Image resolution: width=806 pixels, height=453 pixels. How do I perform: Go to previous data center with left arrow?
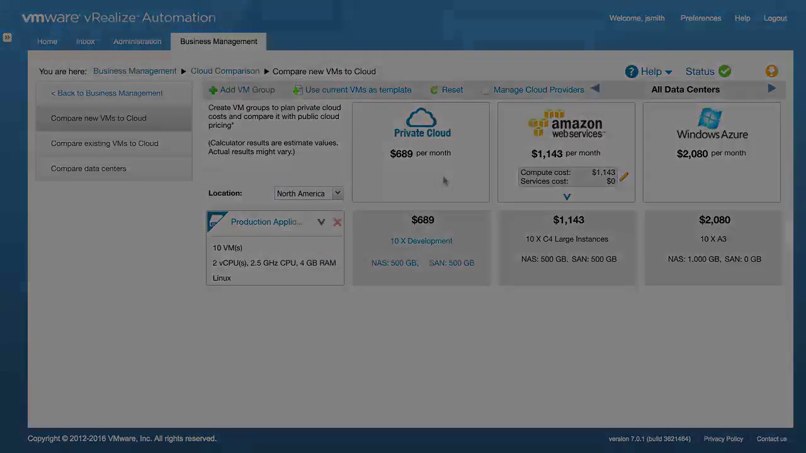click(595, 89)
